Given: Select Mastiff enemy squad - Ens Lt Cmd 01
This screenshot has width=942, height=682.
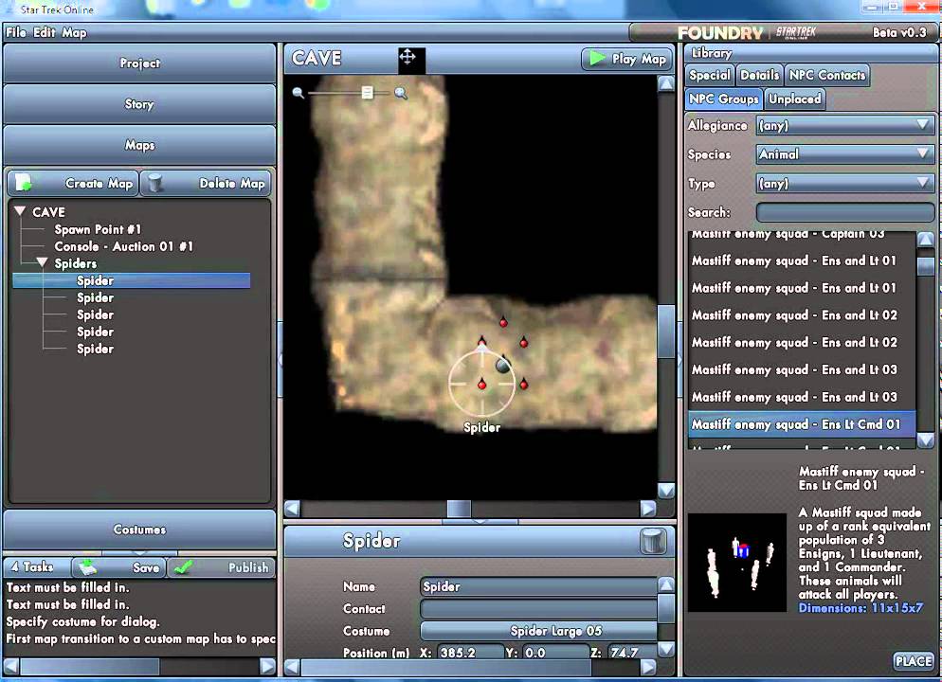Looking at the screenshot, I should [802, 423].
